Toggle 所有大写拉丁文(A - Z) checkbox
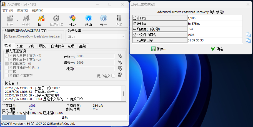The height and width of the screenshot is (127, 253). pyautogui.click(x=7, y=55)
